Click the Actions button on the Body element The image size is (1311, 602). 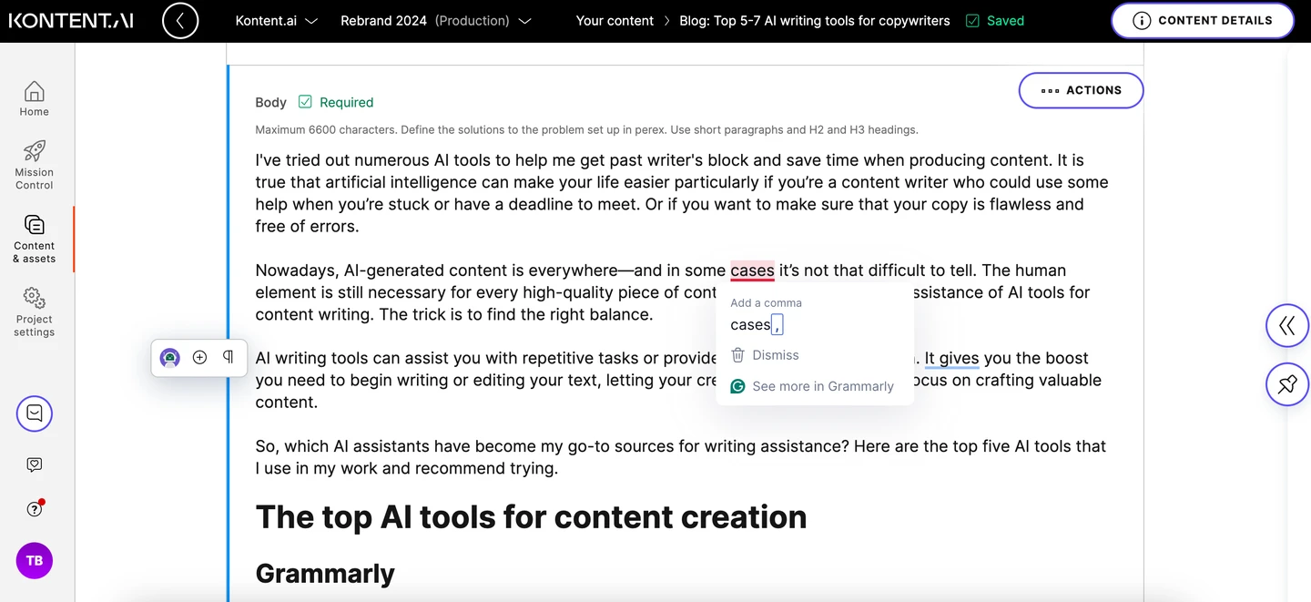click(x=1081, y=90)
